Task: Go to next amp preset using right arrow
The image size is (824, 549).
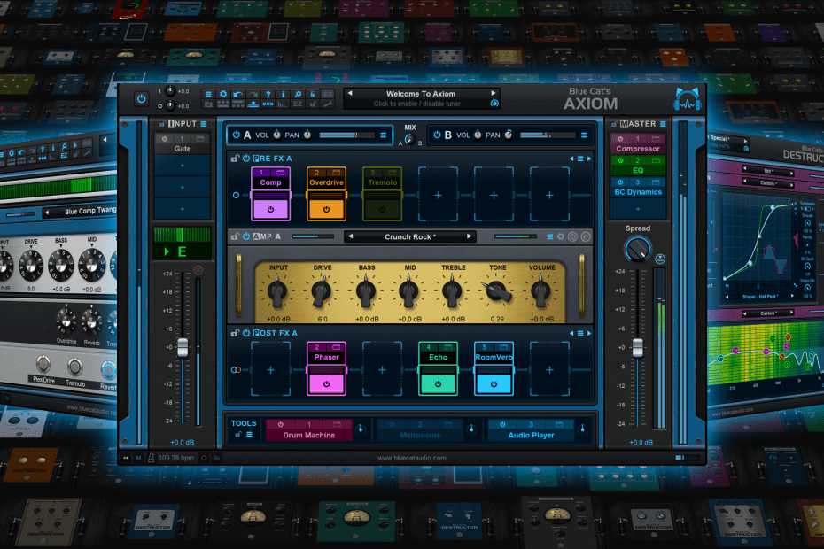Action: pos(470,236)
